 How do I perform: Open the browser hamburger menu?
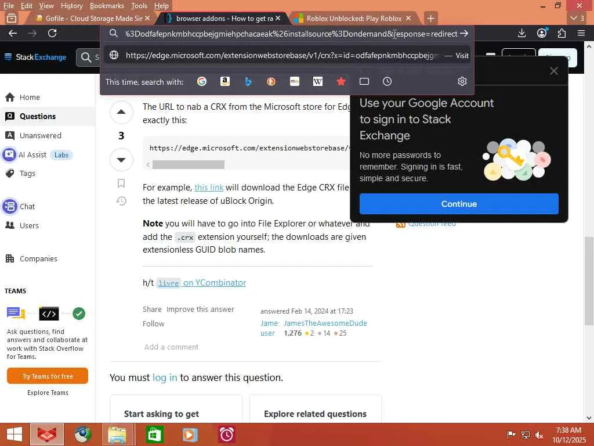click(581, 33)
